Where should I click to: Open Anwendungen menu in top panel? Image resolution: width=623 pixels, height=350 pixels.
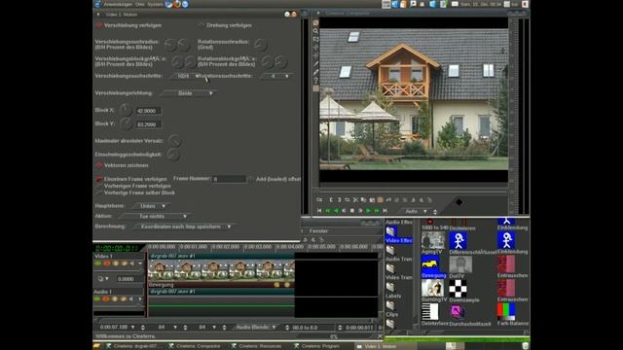coord(118,4)
